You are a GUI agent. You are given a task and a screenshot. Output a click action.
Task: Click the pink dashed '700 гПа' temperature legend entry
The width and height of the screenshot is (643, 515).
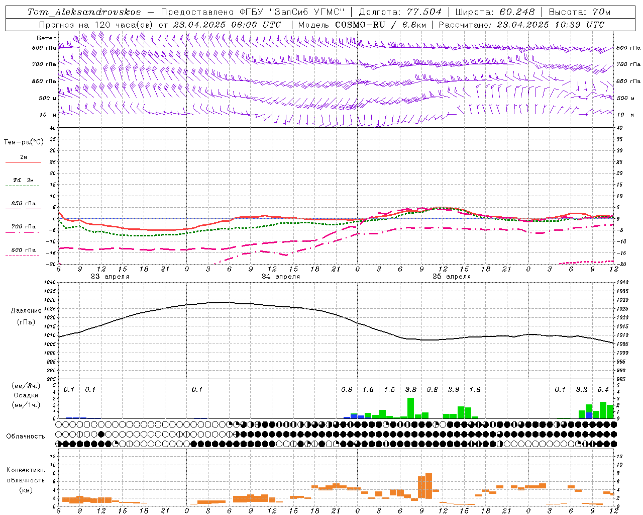[23, 229]
